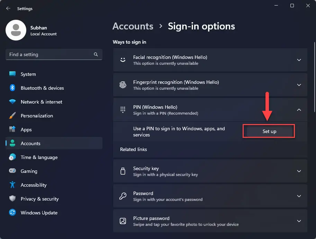
Task: Expand the Password sign-in option
Action: (299, 196)
